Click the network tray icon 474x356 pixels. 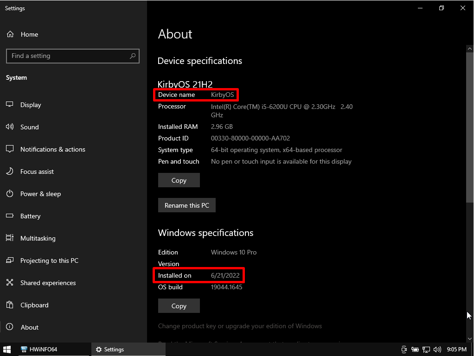point(426,350)
